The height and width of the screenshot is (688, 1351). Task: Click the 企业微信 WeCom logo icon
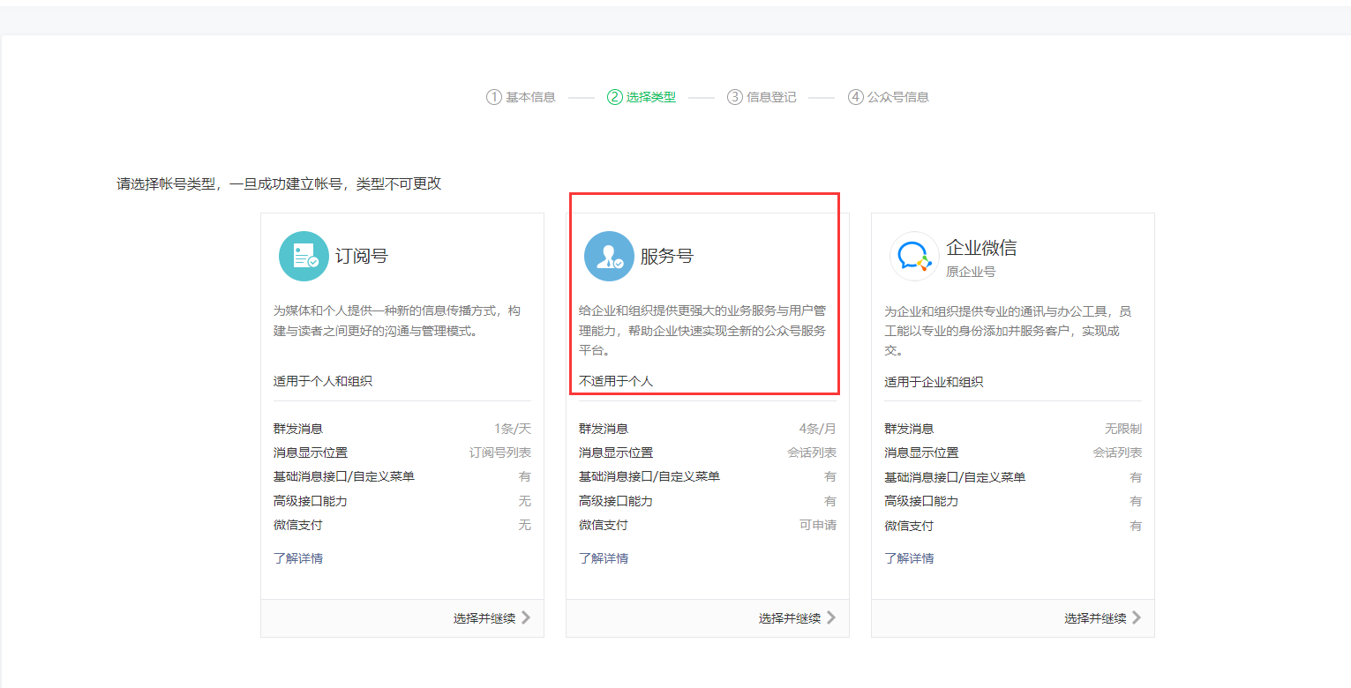pyautogui.click(x=914, y=256)
